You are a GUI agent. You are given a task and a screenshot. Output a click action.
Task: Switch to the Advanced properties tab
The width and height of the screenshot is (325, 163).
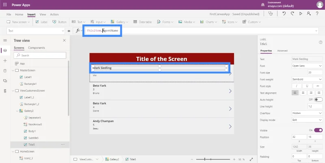(282, 51)
